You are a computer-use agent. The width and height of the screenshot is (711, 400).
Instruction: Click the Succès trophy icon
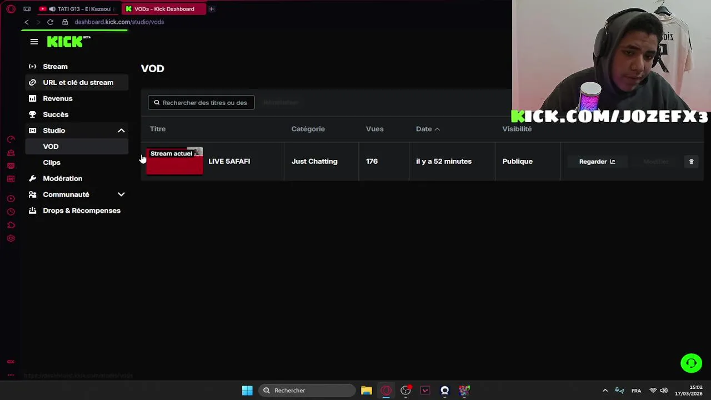pyautogui.click(x=32, y=114)
